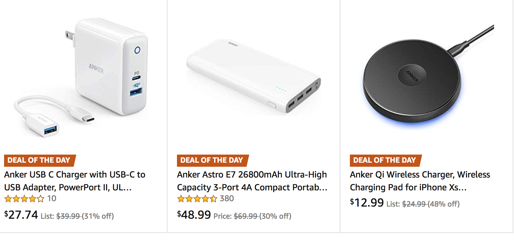Click the Anker Qi Wireless Charger title link
The image size is (514, 241).
(x=420, y=181)
